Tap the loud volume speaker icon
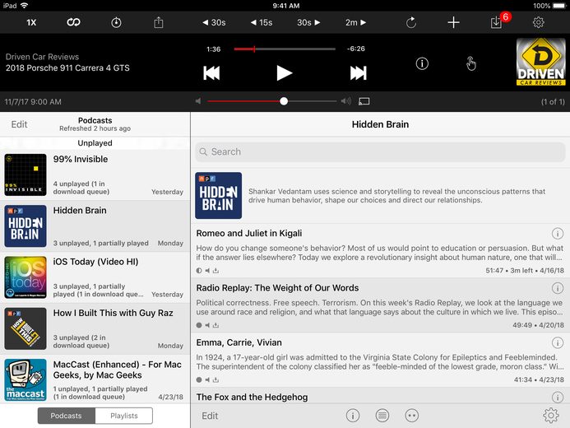Viewport: 570px width, 428px height. [x=345, y=101]
